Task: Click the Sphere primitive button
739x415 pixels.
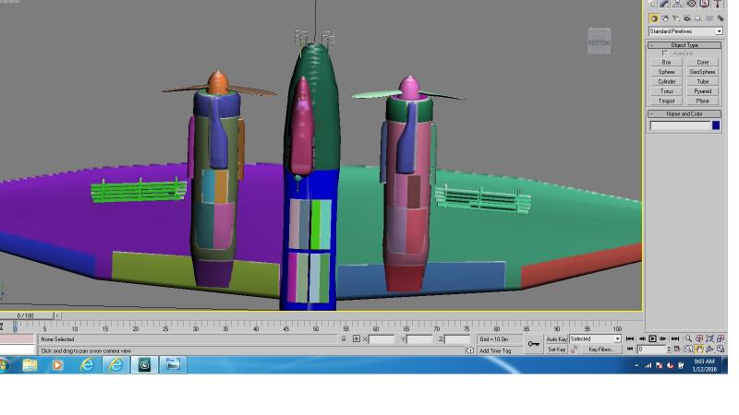Action: (666, 72)
